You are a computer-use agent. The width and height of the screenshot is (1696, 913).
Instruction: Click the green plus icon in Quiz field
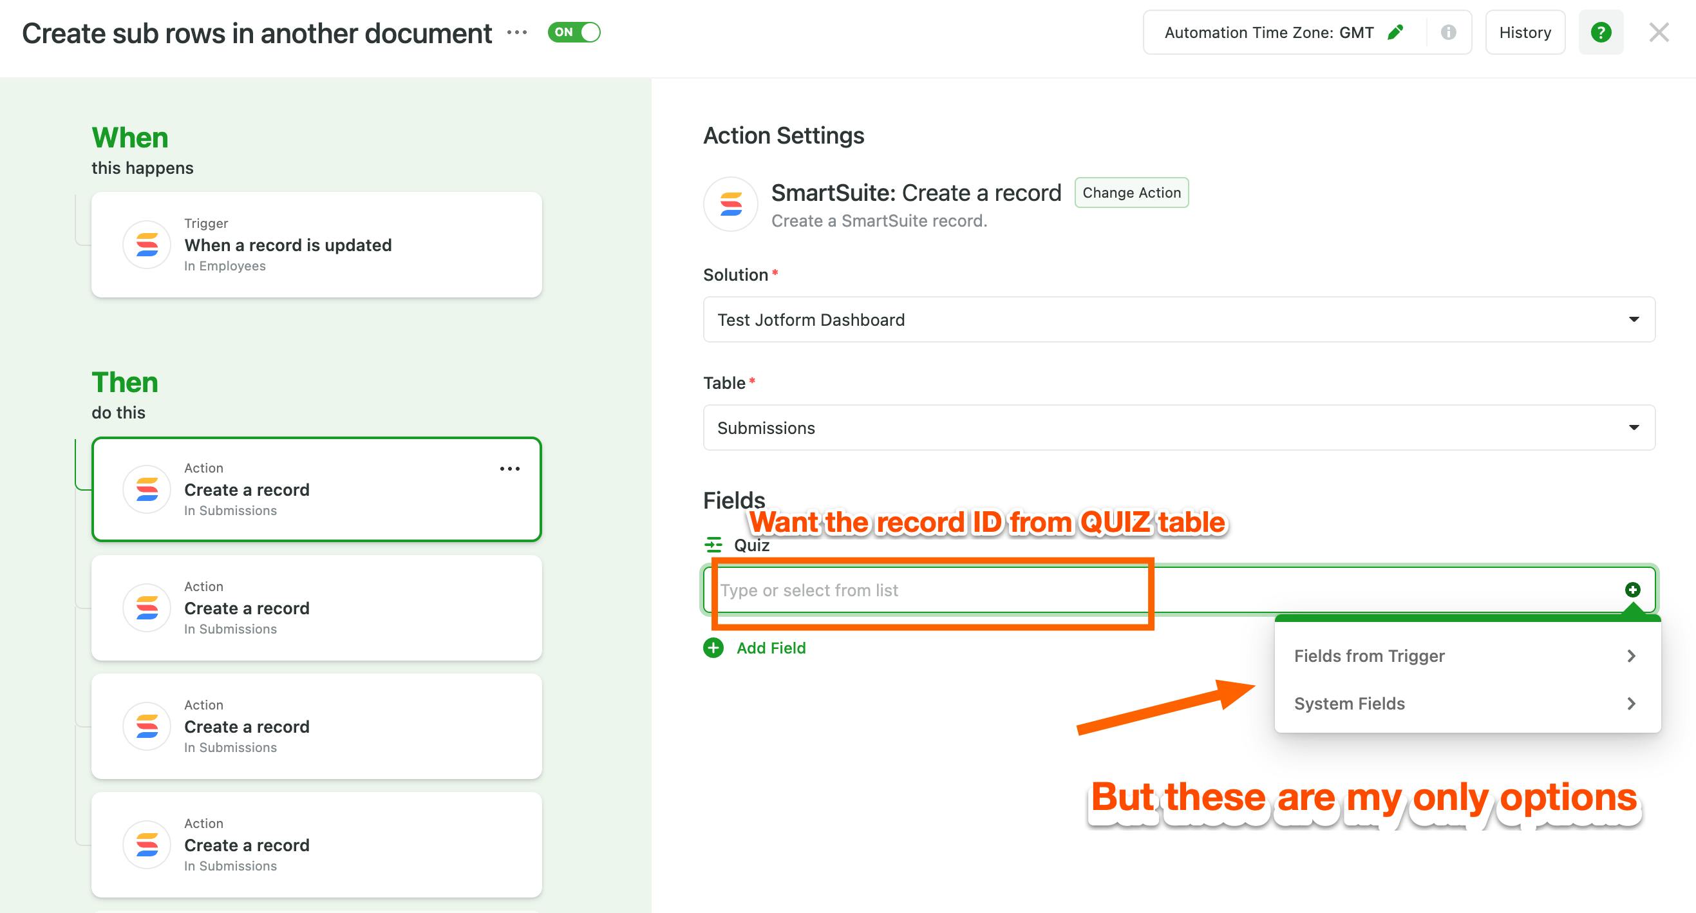[x=1633, y=590]
